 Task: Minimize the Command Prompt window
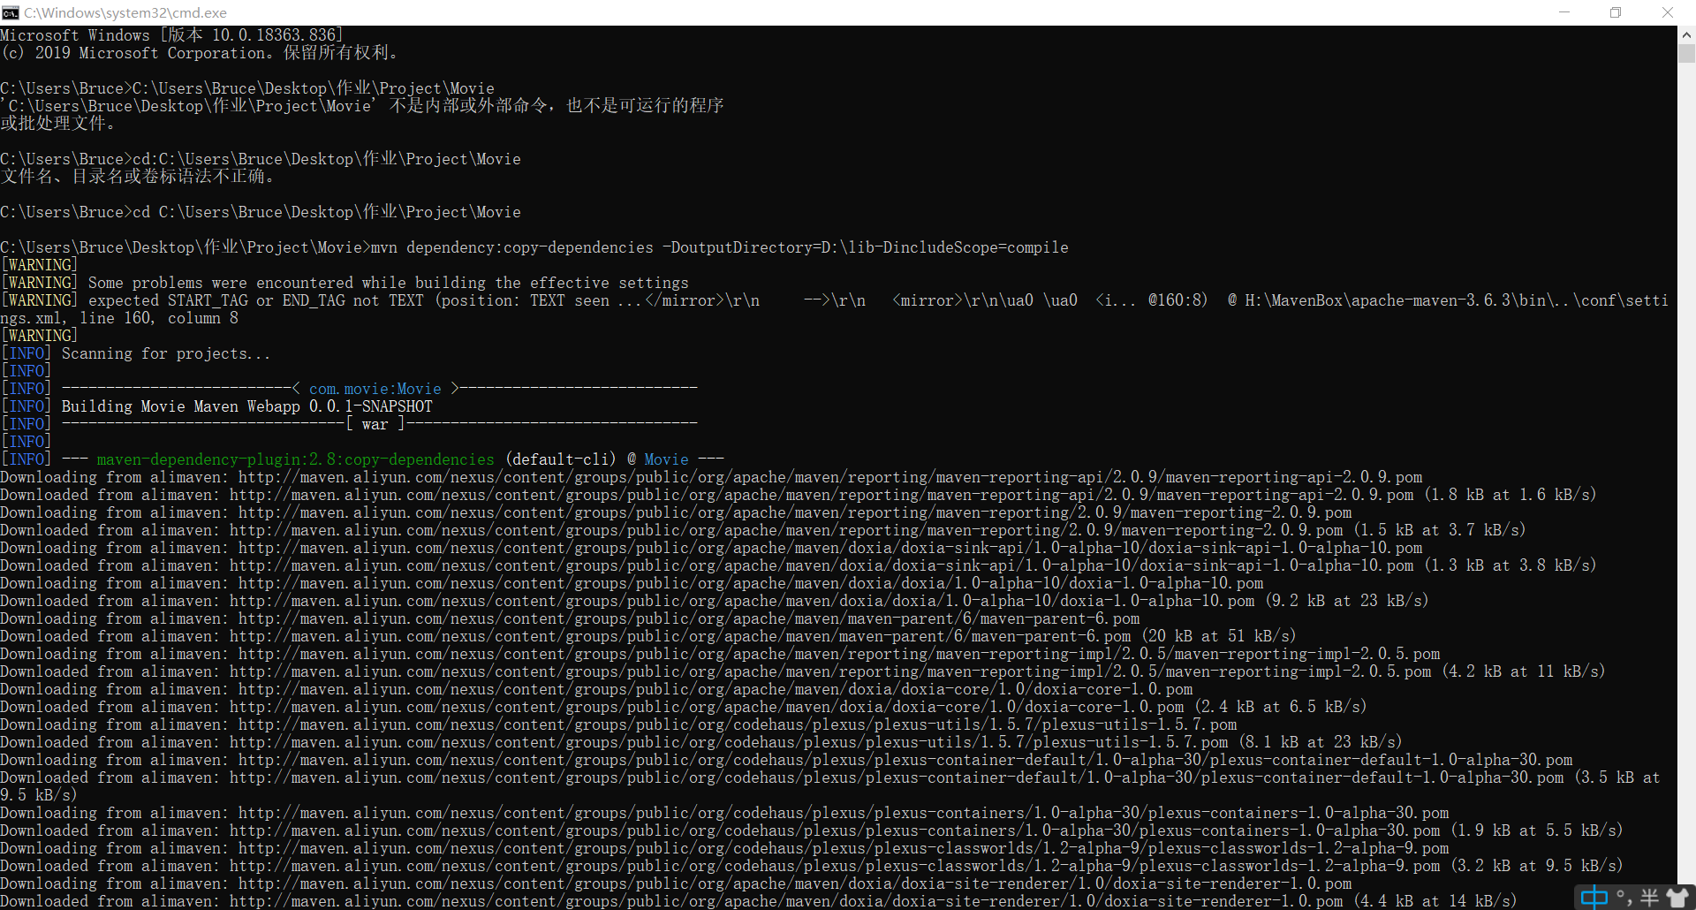1563,12
